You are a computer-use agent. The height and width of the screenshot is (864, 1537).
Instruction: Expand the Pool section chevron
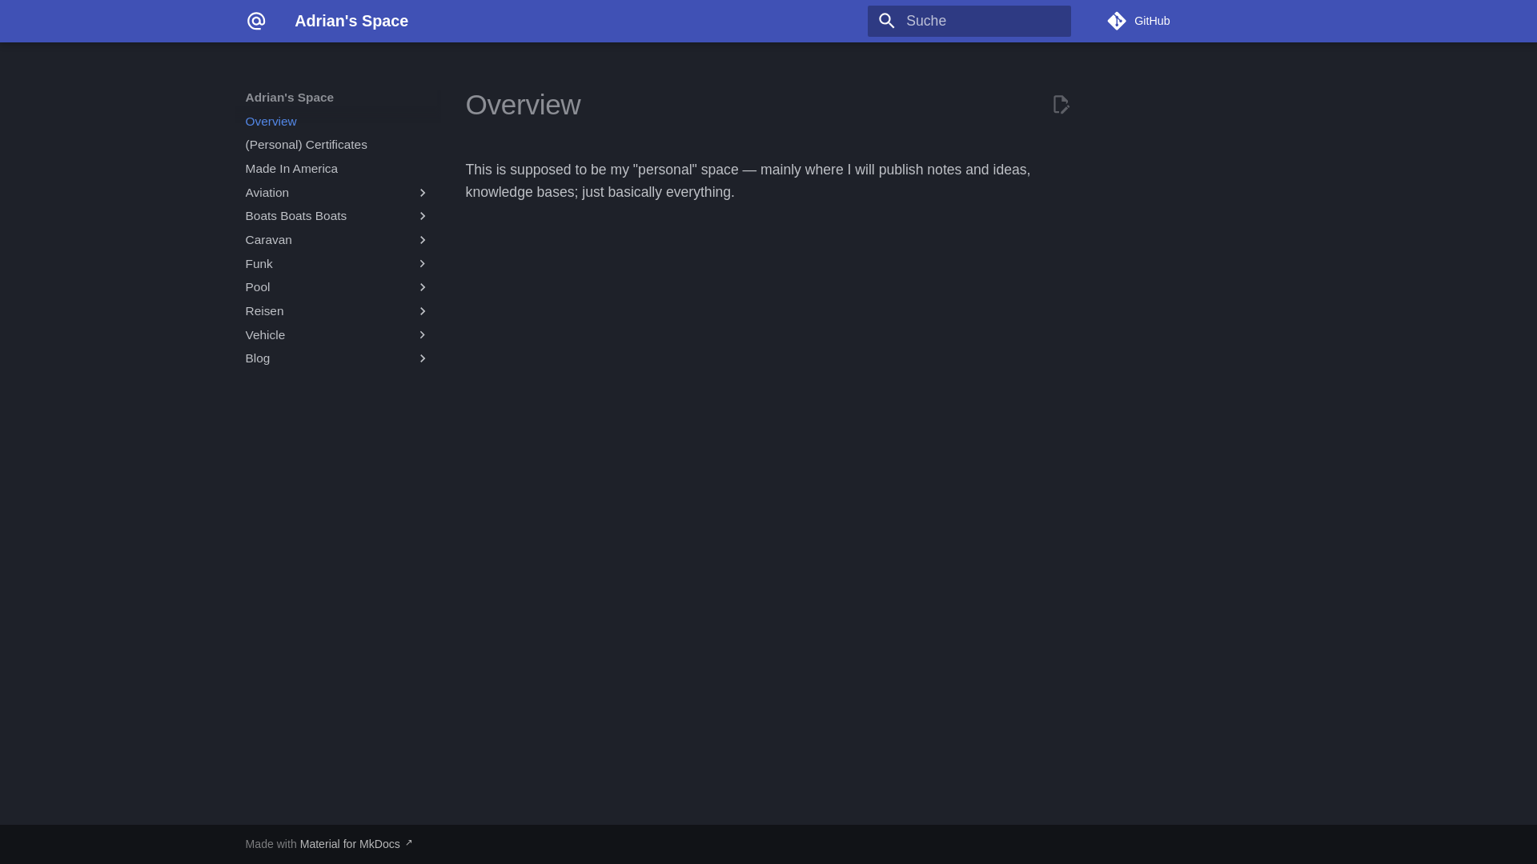(x=423, y=287)
